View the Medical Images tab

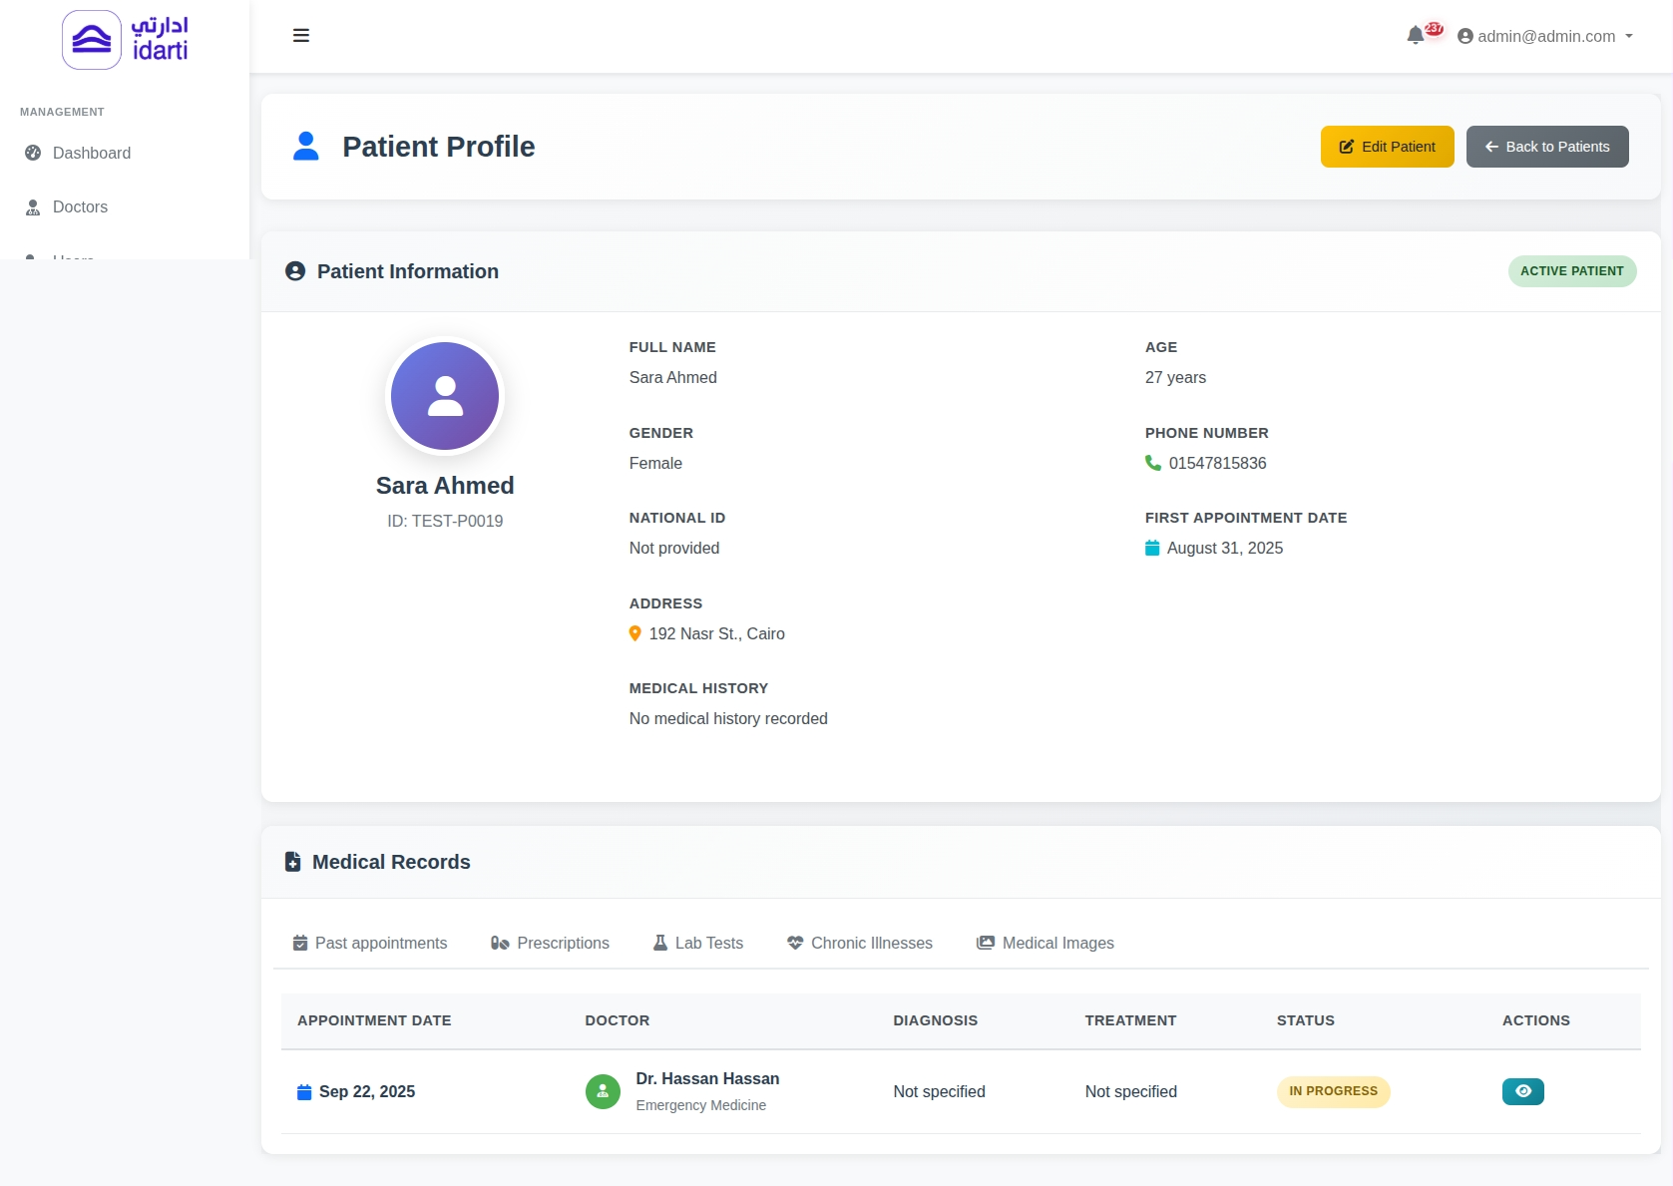(x=1046, y=943)
